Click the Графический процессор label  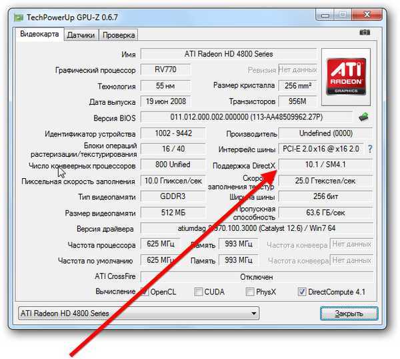tap(95, 70)
